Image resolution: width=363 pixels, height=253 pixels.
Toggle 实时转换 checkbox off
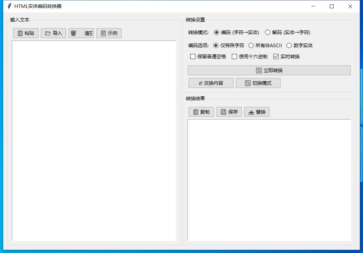[286, 56]
